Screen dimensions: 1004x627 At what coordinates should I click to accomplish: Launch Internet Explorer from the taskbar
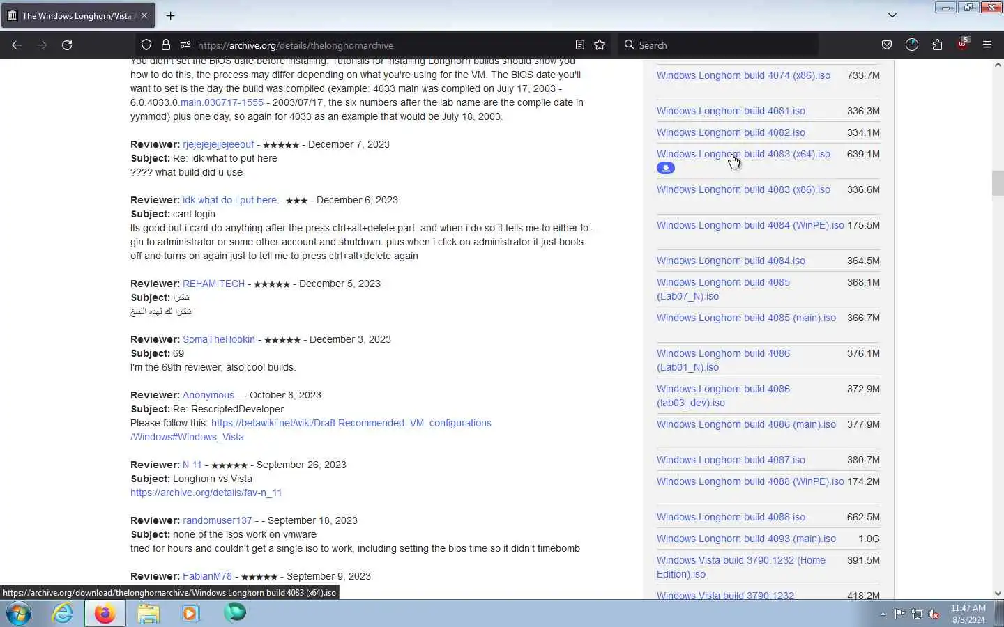(63, 613)
